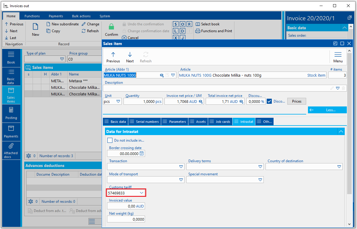
Task: Open the Payments sidebar panel
Action: [x=11, y=132]
